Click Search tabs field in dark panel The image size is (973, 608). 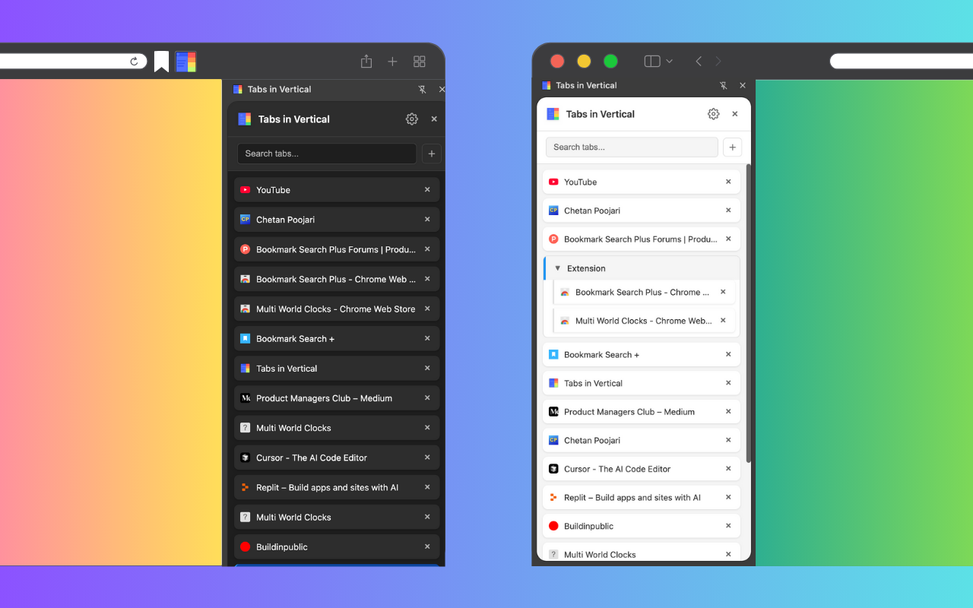(327, 154)
